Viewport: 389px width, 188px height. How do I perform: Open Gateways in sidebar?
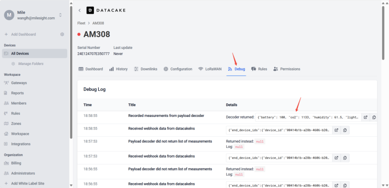point(19,83)
